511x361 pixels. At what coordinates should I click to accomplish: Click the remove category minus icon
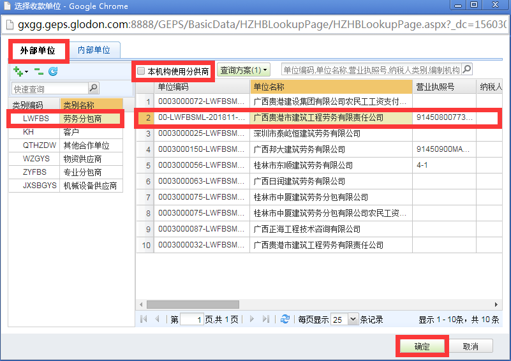(39, 71)
